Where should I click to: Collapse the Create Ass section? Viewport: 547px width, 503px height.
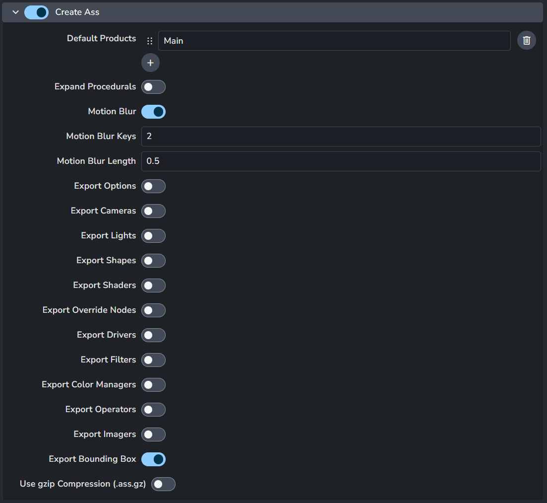(x=15, y=12)
